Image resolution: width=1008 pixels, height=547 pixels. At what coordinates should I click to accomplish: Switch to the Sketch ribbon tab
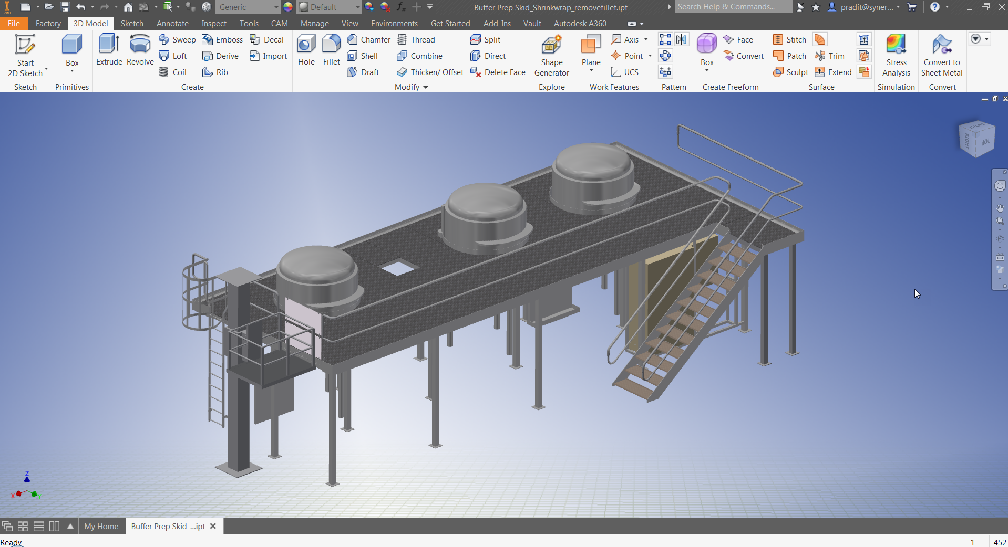pyautogui.click(x=131, y=23)
